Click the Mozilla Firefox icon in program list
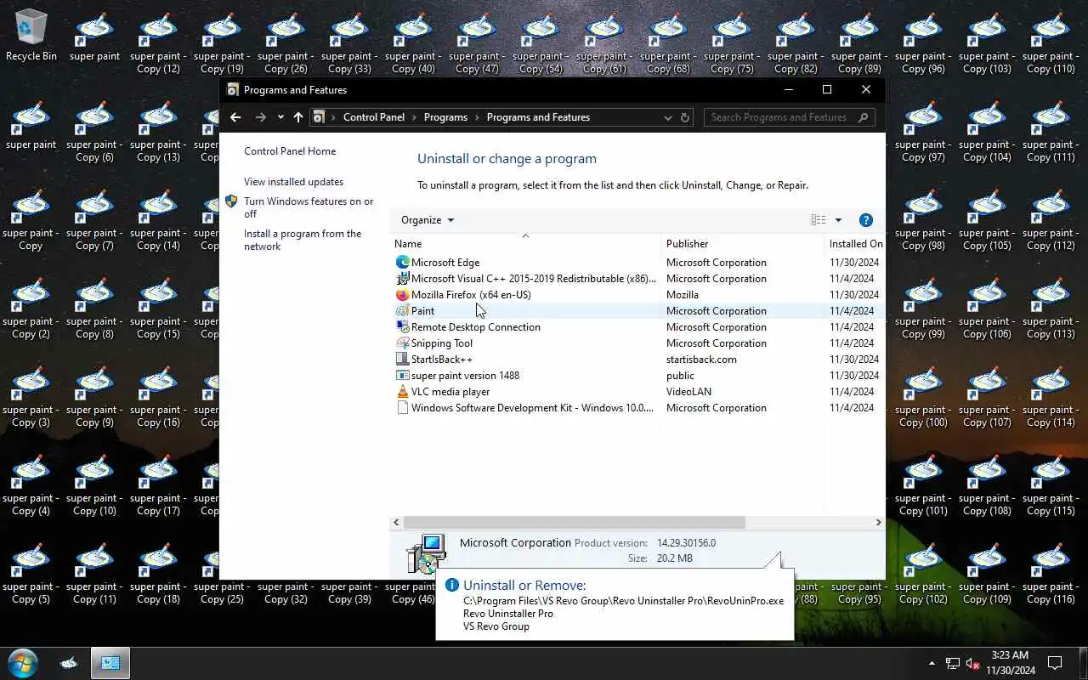 pos(403,295)
